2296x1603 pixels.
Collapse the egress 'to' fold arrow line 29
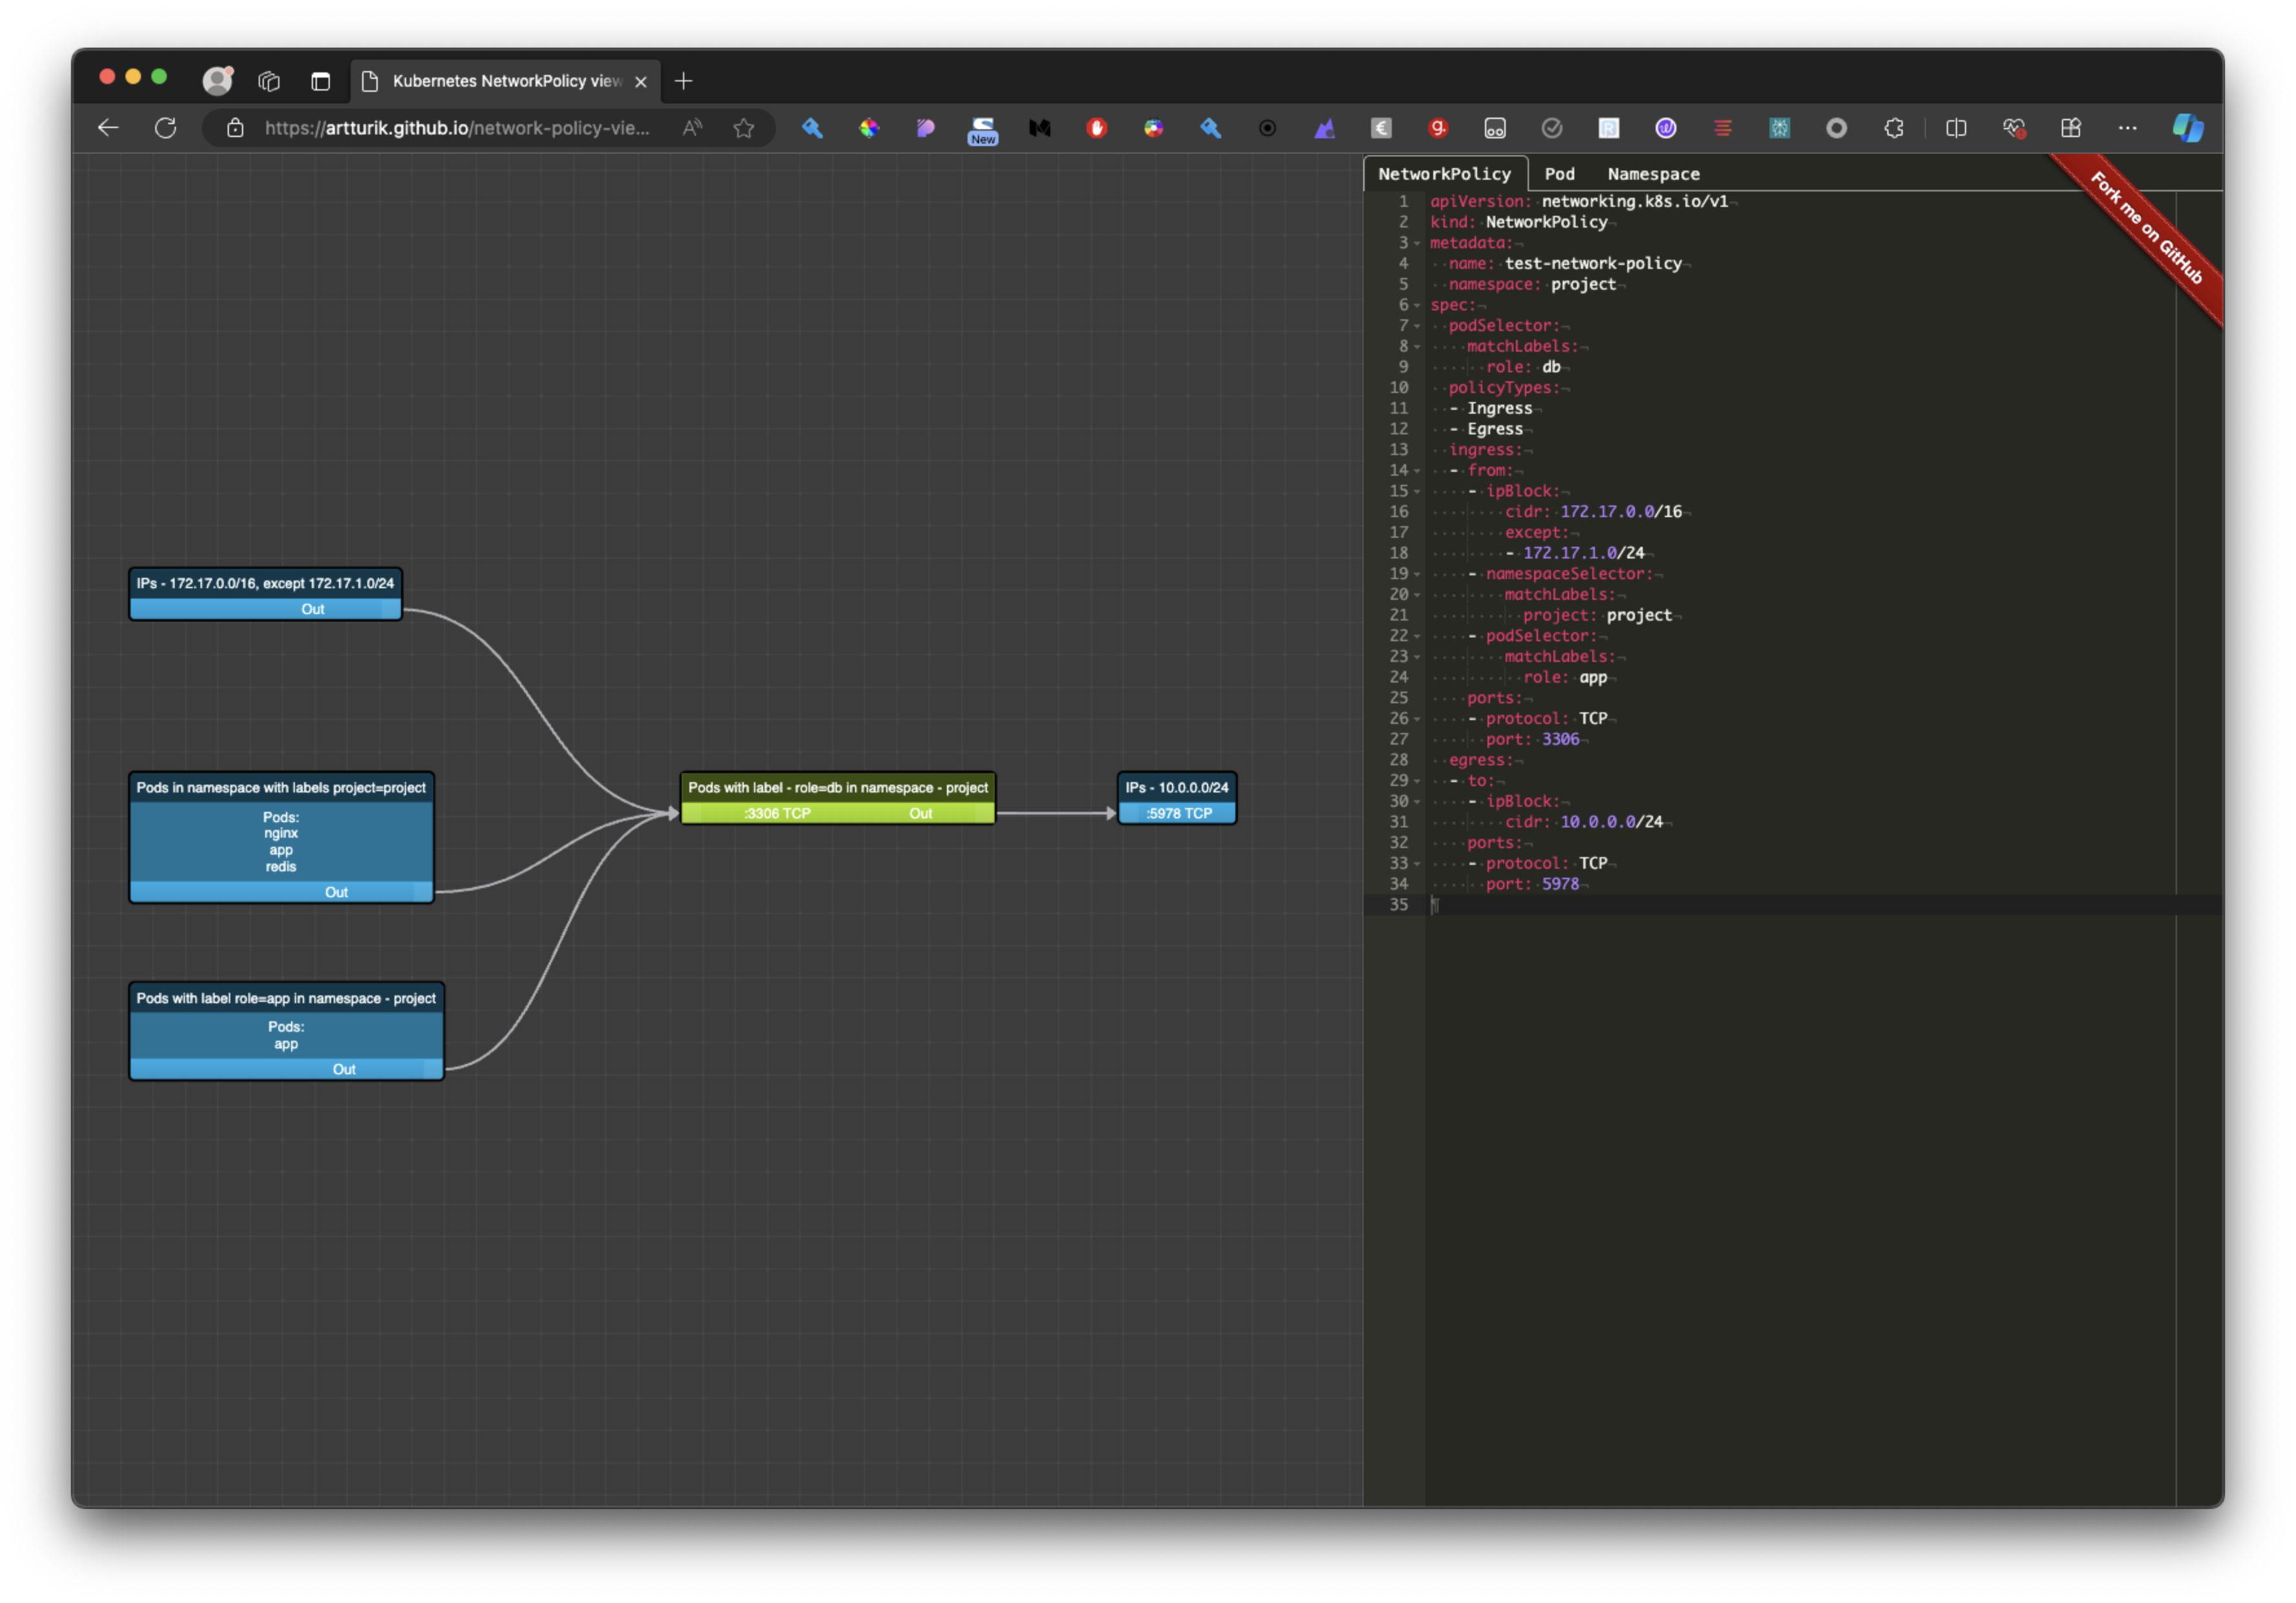coord(1417,781)
